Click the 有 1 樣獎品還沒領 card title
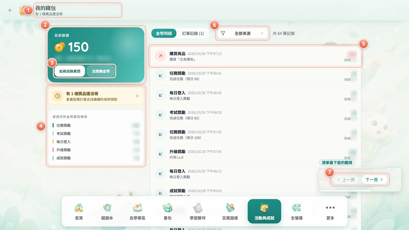This screenshot has width=409, height=230. tap(82, 94)
